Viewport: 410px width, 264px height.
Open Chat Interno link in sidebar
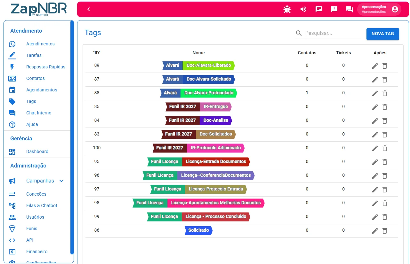pyautogui.click(x=39, y=113)
